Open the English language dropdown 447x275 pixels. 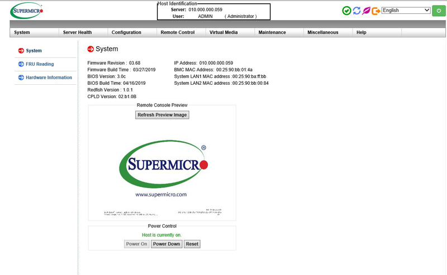click(406, 11)
